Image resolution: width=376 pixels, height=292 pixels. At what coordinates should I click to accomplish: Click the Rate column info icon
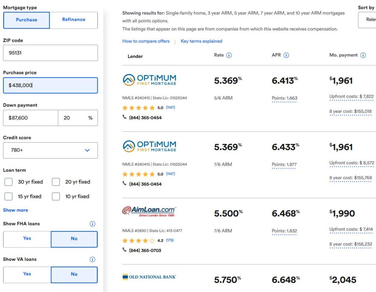(229, 55)
